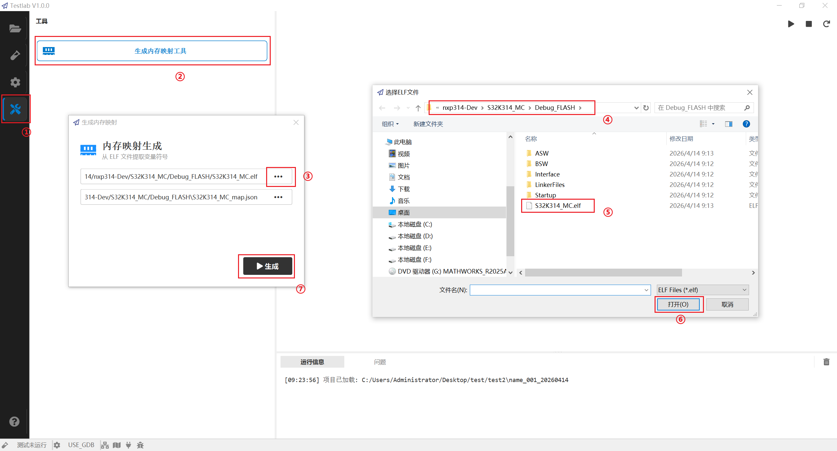This screenshot has width=837, height=451.
Task: Select the tools wrench sidebar icon
Action: 15,109
